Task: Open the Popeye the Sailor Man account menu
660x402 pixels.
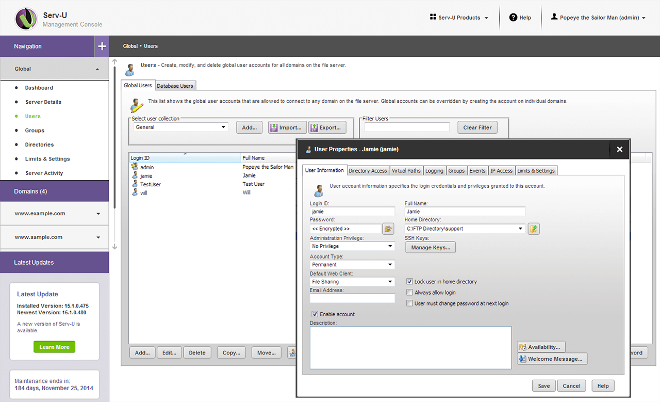Action: (x=598, y=18)
